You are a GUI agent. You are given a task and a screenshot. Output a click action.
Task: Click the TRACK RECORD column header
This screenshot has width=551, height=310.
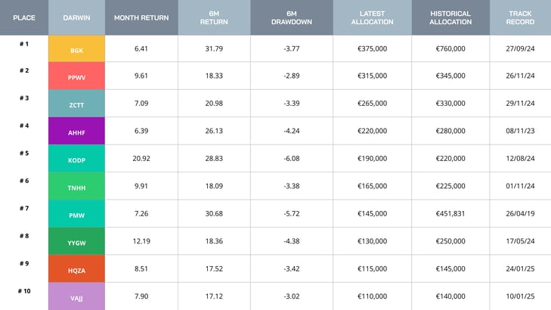pos(520,17)
